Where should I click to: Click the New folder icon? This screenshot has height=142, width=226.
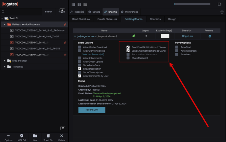[35, 136]
